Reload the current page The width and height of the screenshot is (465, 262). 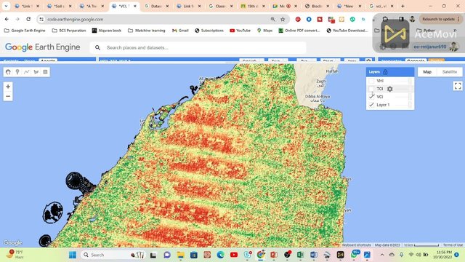pos(28,19)
